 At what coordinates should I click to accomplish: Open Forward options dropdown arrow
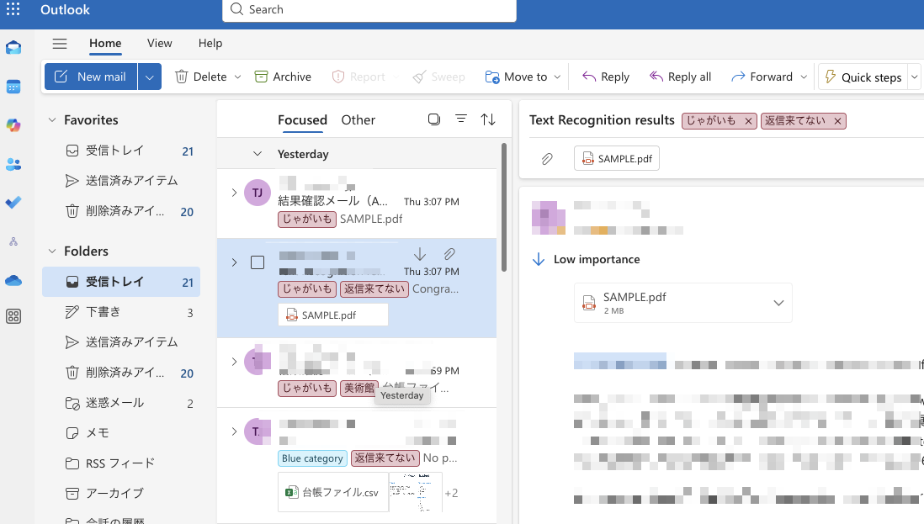803,77
